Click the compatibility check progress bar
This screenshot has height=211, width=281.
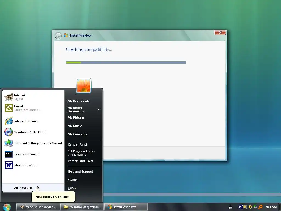[126, 62]
